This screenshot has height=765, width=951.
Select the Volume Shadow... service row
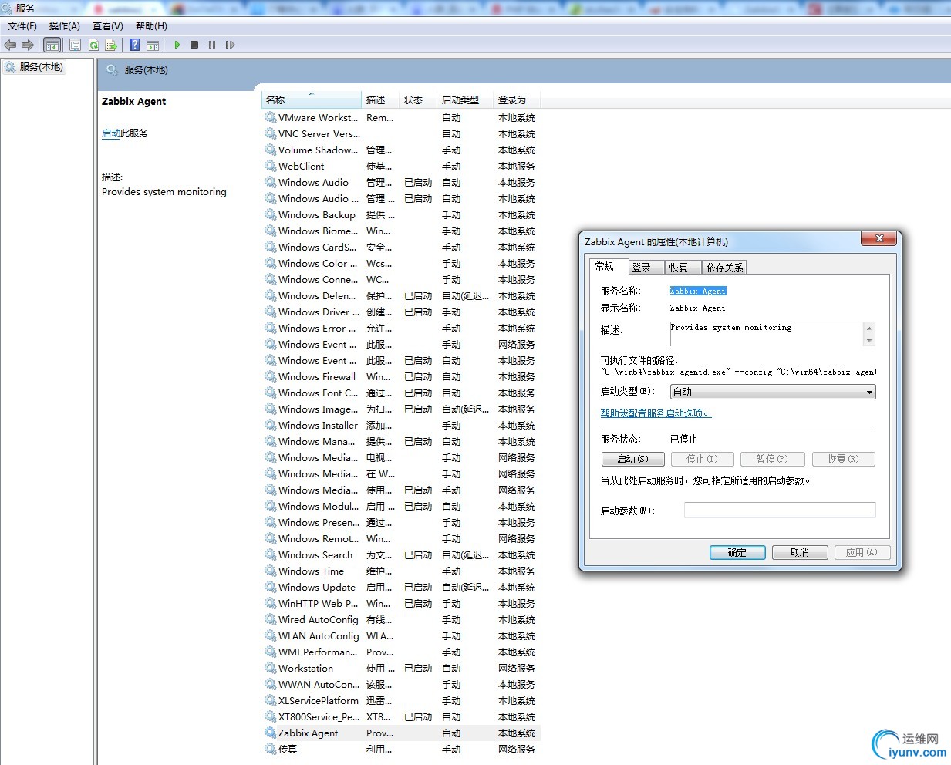(401, 150)
